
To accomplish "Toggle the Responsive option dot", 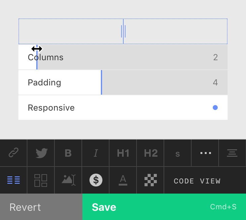I will click(x=215, y=108).
